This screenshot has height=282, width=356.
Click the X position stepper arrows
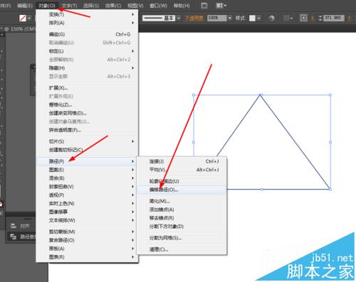(x=320, y=18)
